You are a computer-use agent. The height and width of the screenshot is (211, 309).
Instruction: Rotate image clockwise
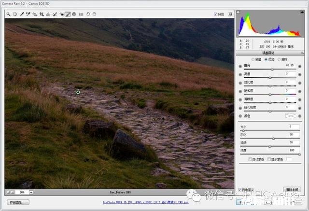pos(94,14)
